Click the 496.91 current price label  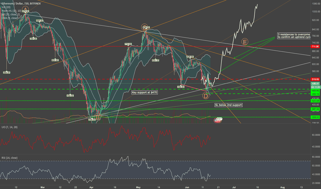pyautogui.click(x=315, y=84)
